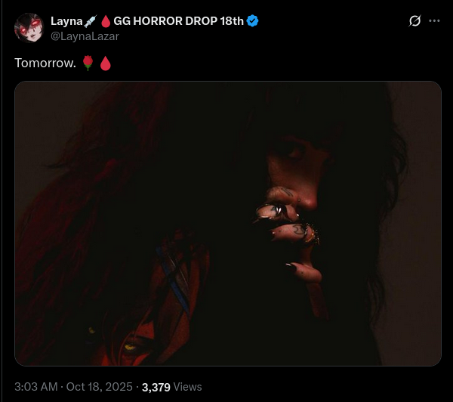Viewport: 453px width, 402px height.
Task: Click the Tomorrow. post text
Action: click(45, 63)
